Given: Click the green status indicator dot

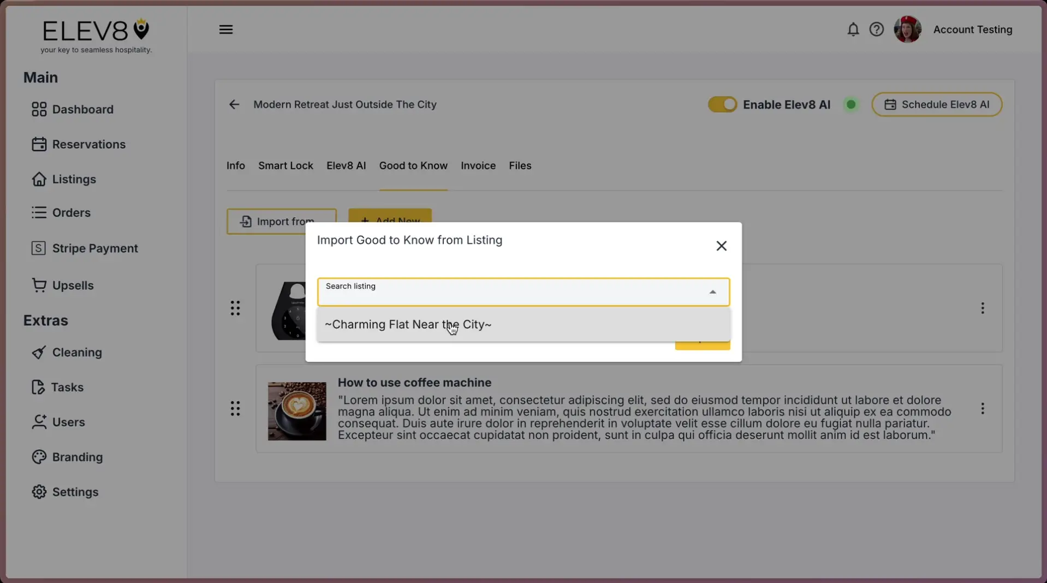Looking at the screenshot, I should (850, 104).
